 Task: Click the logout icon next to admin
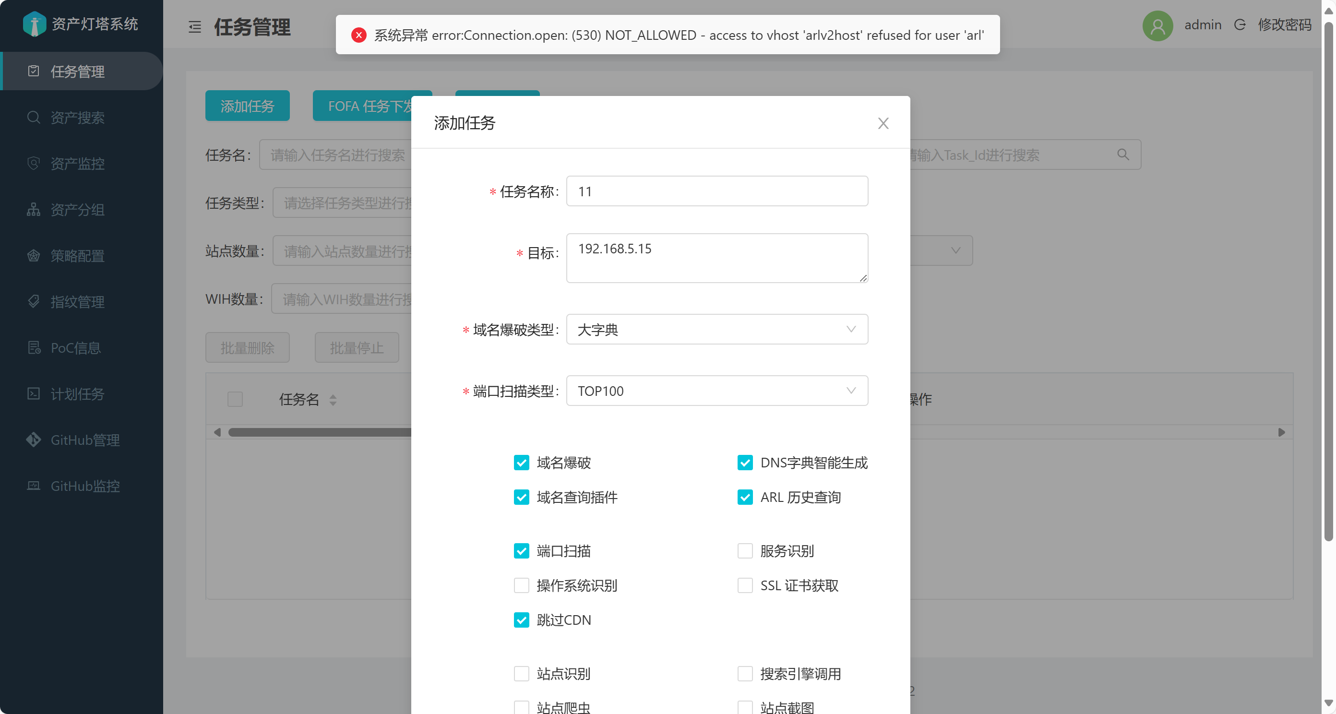click(x=1240, y=24)
